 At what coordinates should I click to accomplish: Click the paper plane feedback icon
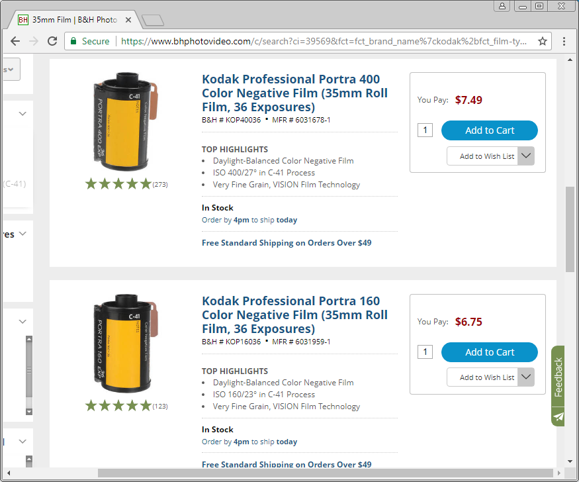pyautogui.click(x=558, y=416)
